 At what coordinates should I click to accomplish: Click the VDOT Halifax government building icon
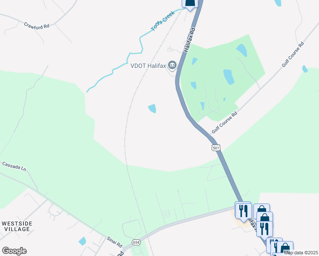pyautogui.click(x=172, y=65)
